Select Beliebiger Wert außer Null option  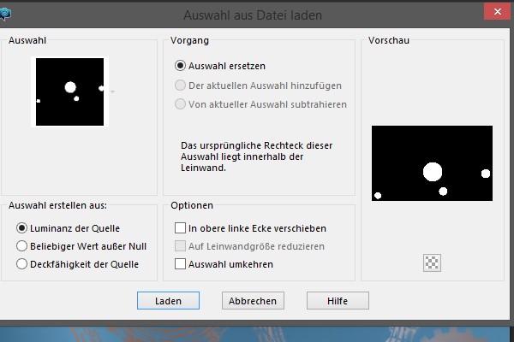22,246
